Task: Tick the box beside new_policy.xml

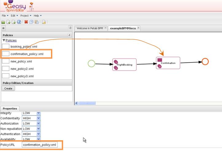Action: pos(6,61)
